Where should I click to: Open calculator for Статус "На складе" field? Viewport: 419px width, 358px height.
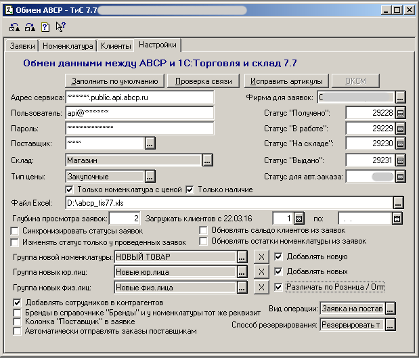coord(400,143)
